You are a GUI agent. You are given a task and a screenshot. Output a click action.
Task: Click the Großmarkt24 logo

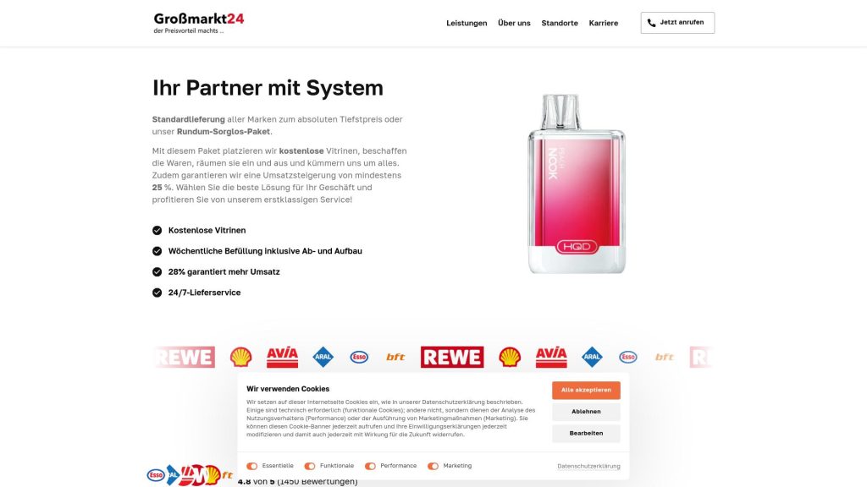pos(198,23)
